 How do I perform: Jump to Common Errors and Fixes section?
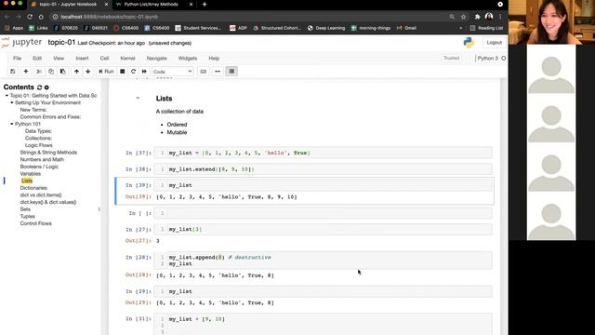click(x=50, y=117)
